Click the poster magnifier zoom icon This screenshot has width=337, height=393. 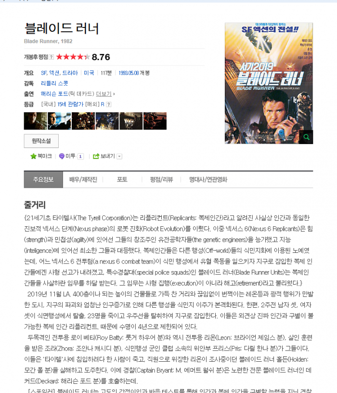(x=306, y=137)
